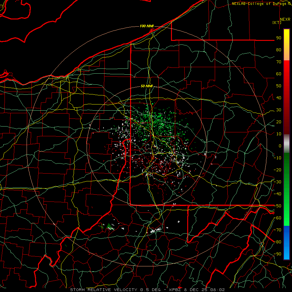Click the gray zero-velocity segment of color bar
Screen dimensions: 292x292
[286, 143]
